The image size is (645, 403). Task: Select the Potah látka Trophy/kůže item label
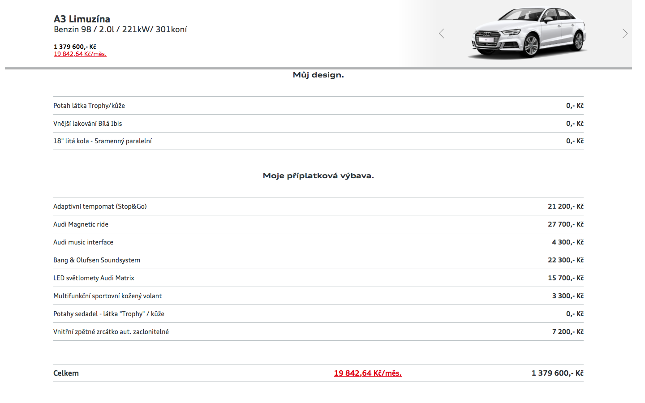click(x=89, y=106)
